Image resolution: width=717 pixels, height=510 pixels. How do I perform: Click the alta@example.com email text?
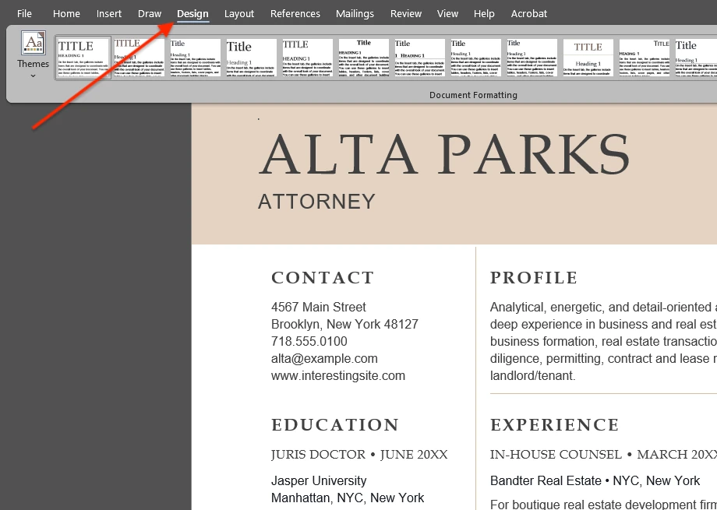click(x=324, y=359)
